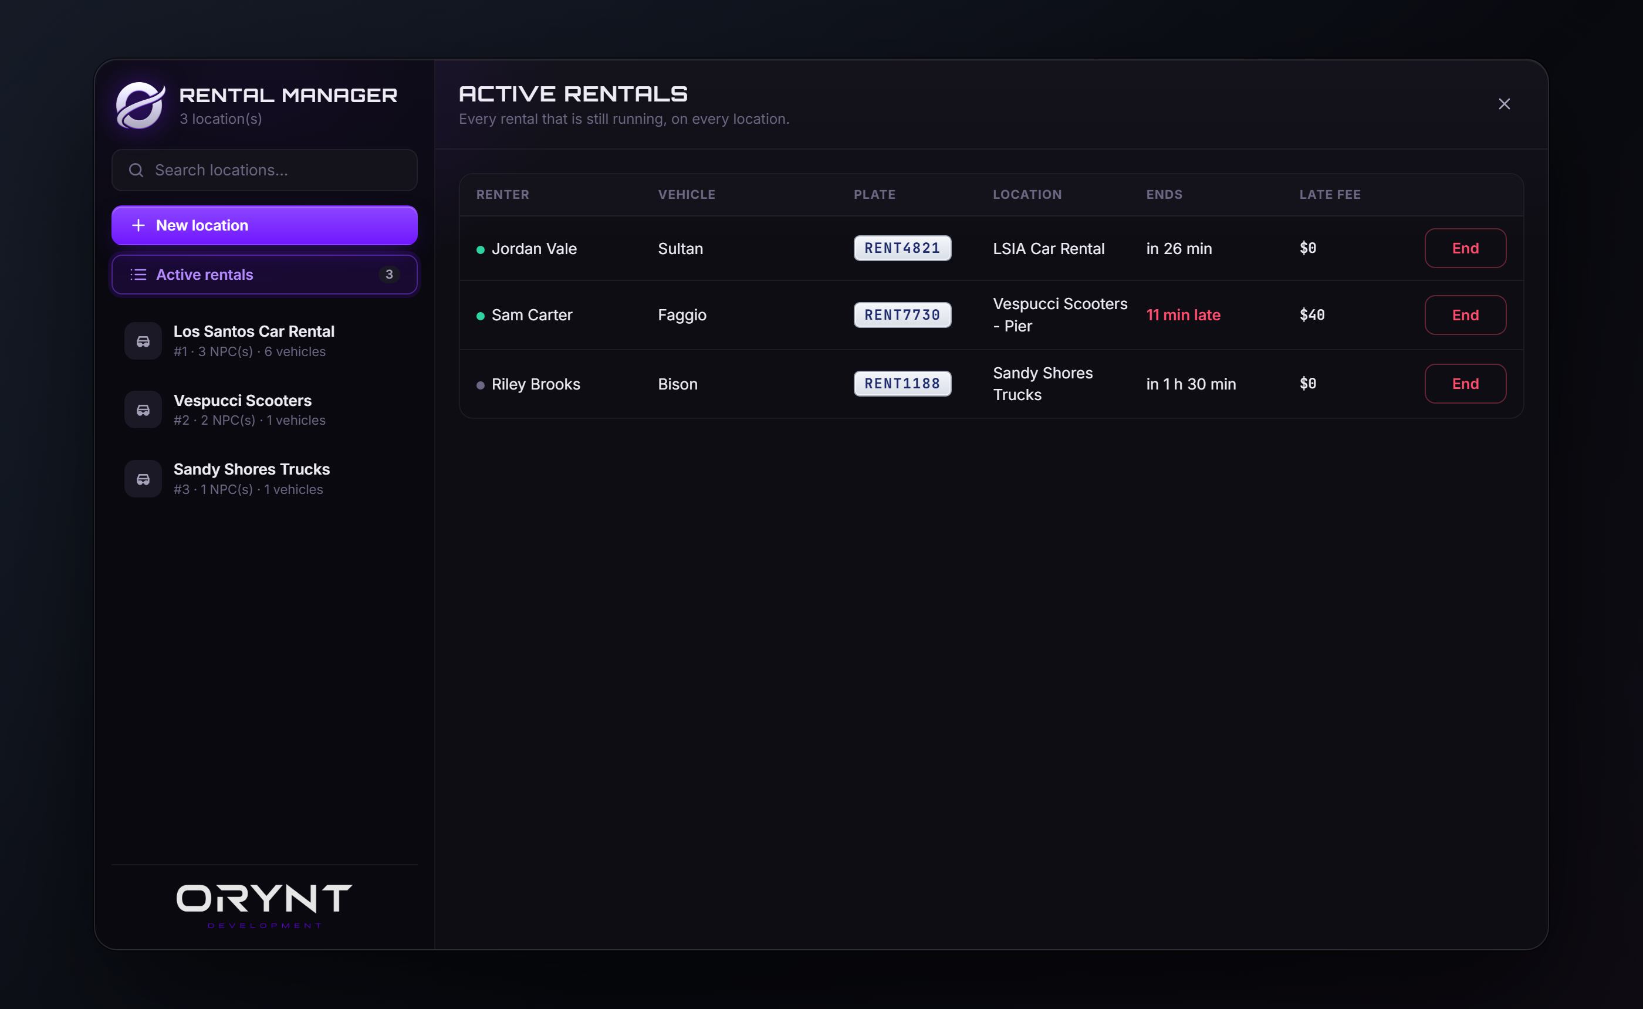Click the Search locations field
This screenshot has height=1009, width=1643.
click(x=264, y=170)
